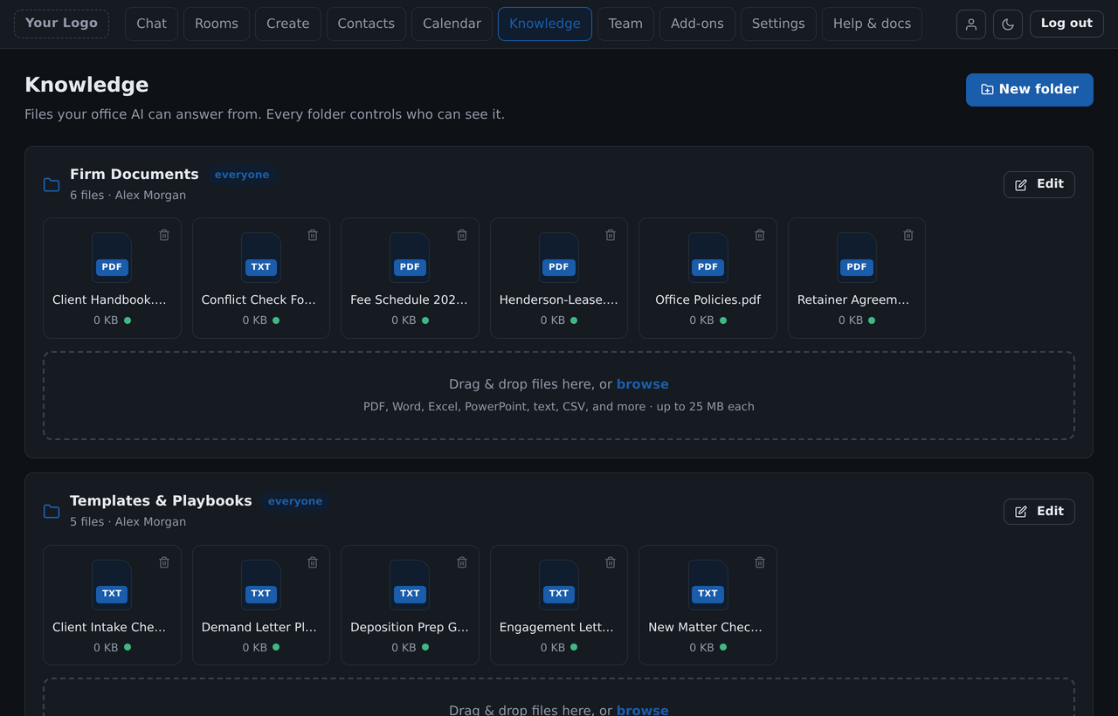Screen dimensions: 1118x716
Task: Click the '6 files · Alex Morgan' text
Action: [x=128, y=196]
